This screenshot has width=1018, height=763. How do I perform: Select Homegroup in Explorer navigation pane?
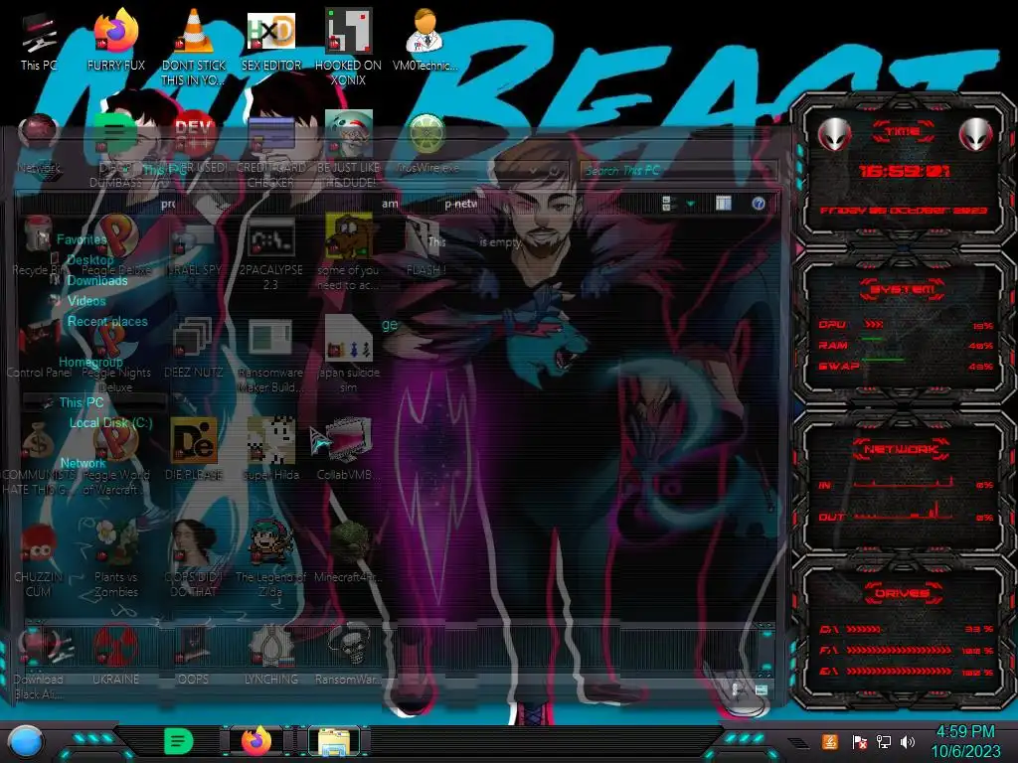90,362
